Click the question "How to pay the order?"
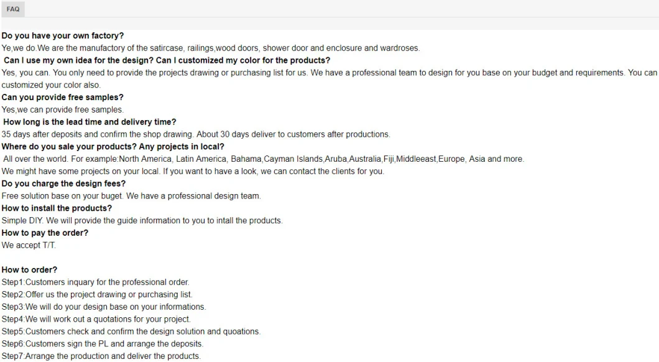 click(x=45, y=233)
